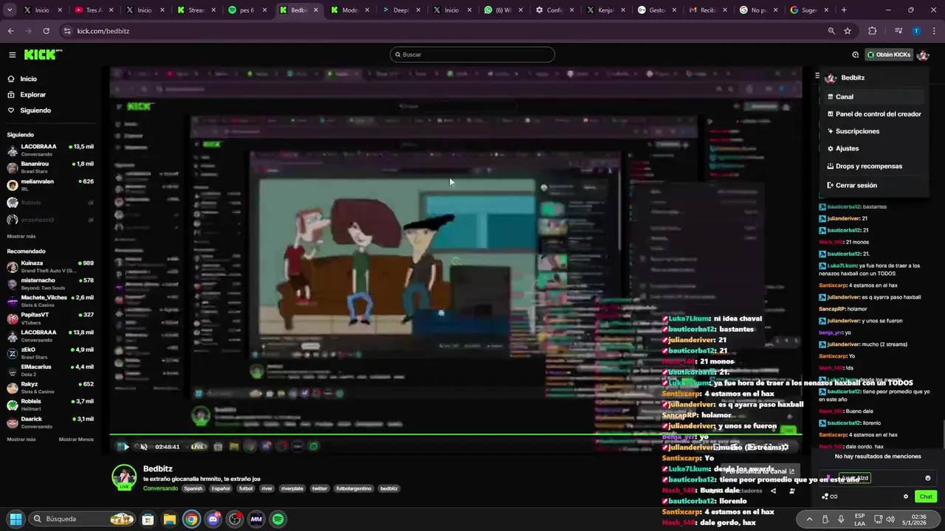
Task: Select the riverplate tag
Action: 292,488
